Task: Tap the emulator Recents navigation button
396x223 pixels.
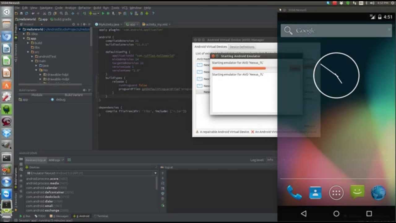Action: (x=369, y=213)
